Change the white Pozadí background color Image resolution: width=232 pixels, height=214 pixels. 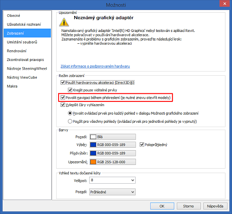113,137
